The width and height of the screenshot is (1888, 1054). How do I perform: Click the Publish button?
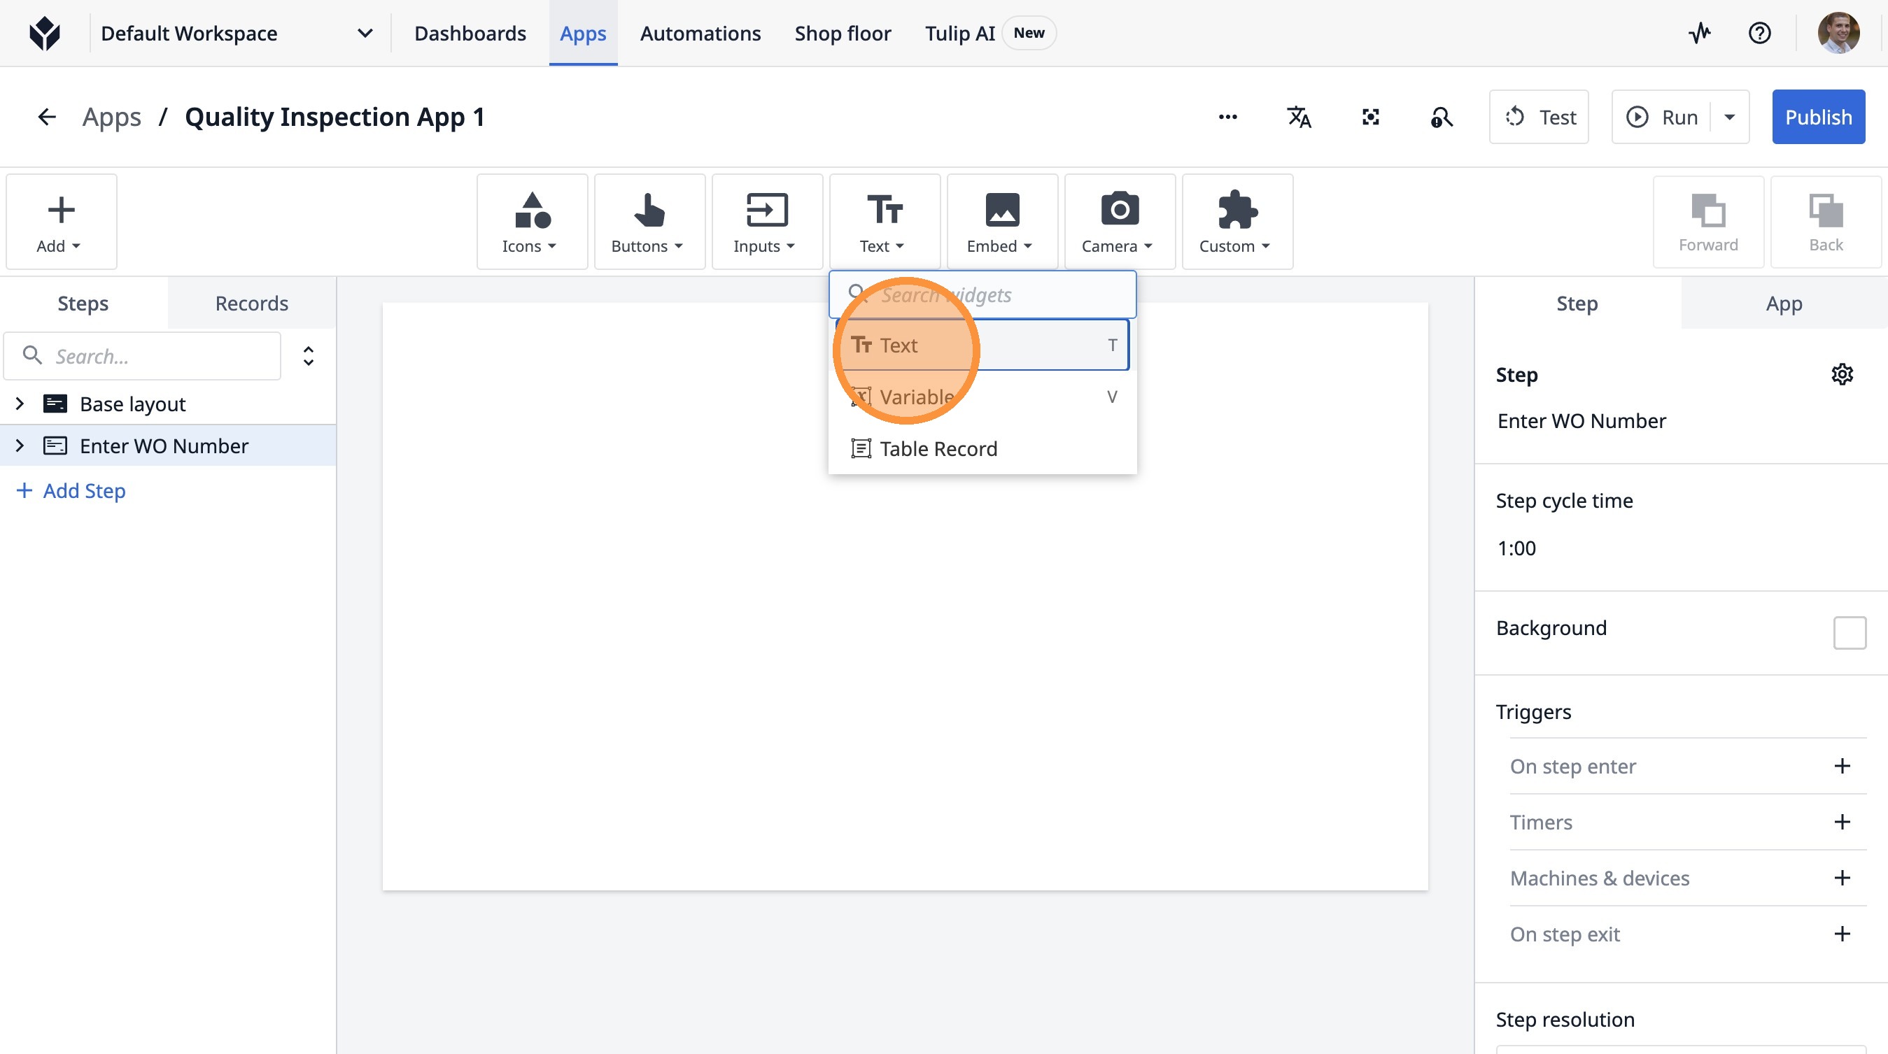[x=1817, y=117]
